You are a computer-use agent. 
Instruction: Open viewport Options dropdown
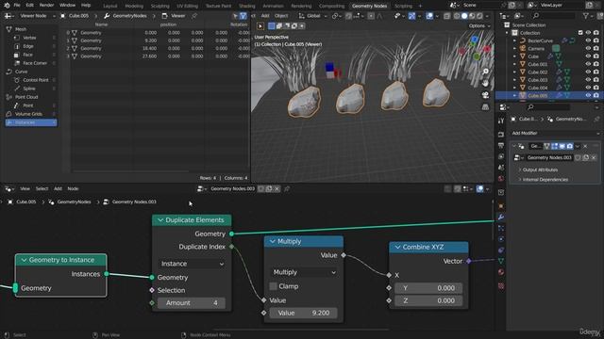click(479, 25)
